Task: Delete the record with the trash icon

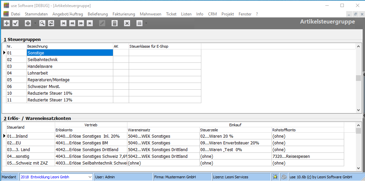Action: pos(115,23)
